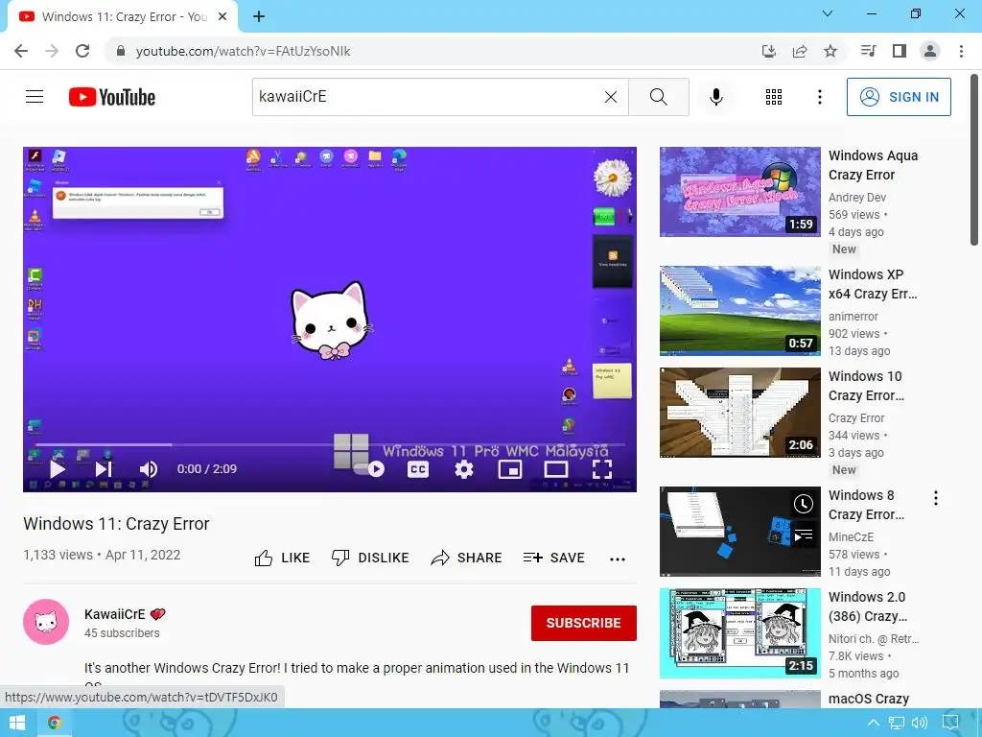Open the YouTube apps grid
The width and height of the screenshot is (982, 737).
click(x=774, y=97)
